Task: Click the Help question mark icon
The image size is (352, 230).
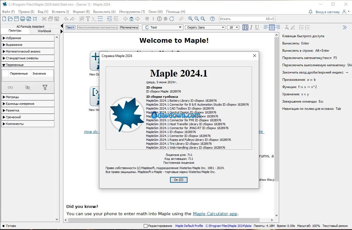Action: [212, 19]
